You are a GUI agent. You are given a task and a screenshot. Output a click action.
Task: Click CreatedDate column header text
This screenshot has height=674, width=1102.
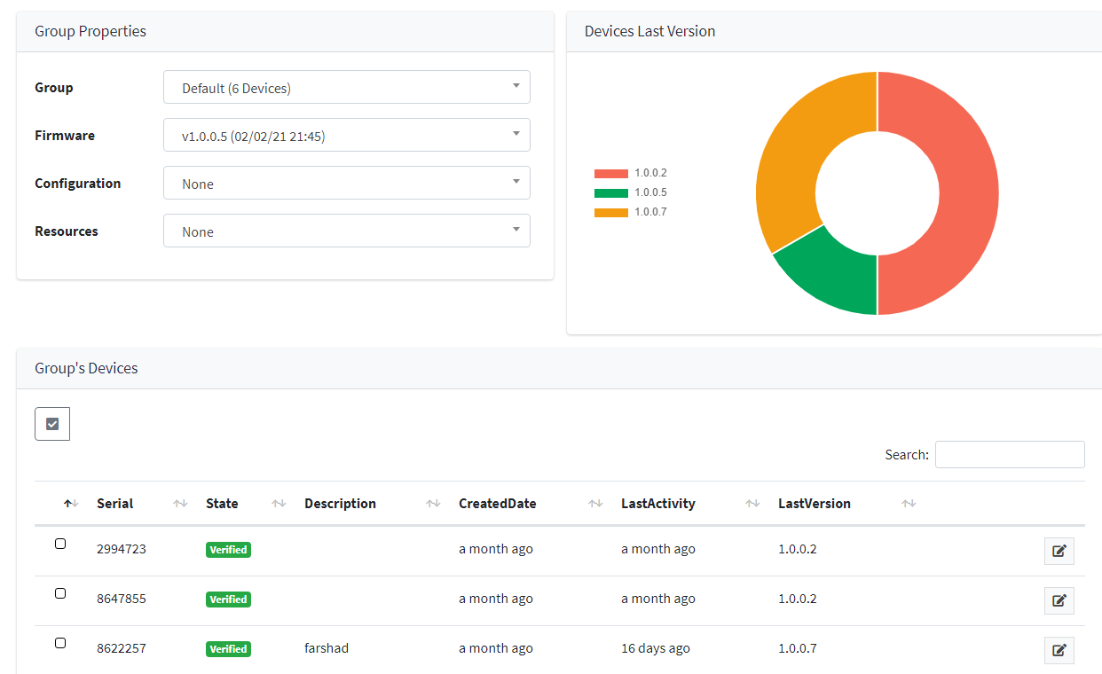click(497, 504)
